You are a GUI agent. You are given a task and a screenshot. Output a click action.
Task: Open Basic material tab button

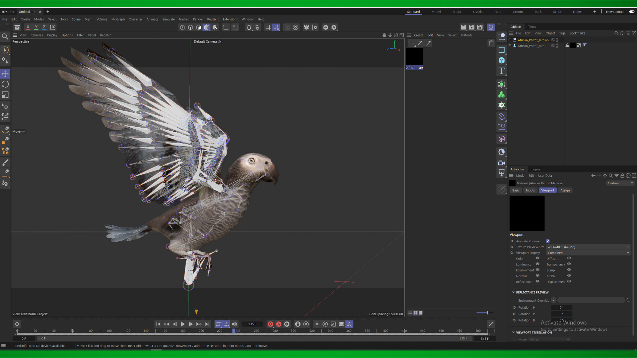(x=516, y=190)
